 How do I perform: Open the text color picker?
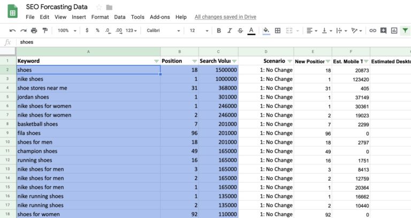[251, 31]
